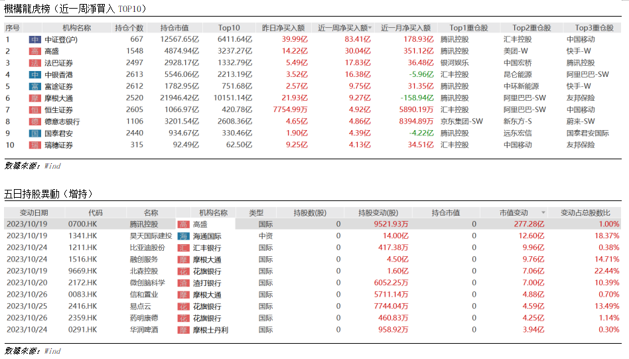Sort by 近一月净买入额 header

pos(405,28)
